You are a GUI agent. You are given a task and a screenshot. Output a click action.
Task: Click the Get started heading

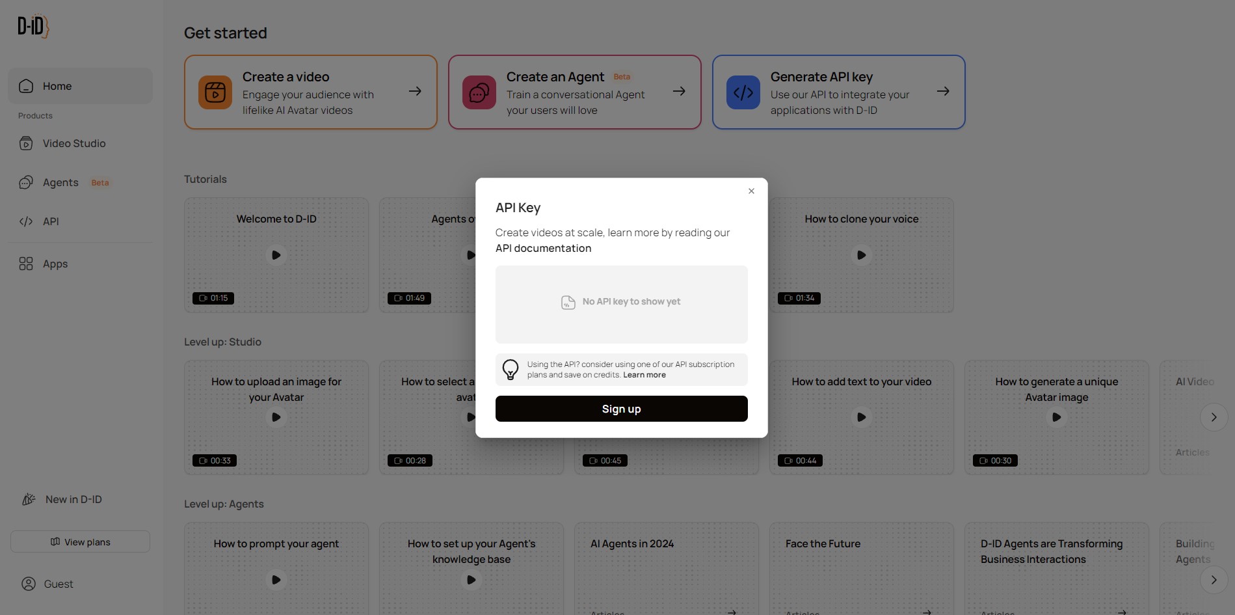[x=226, y=33]
